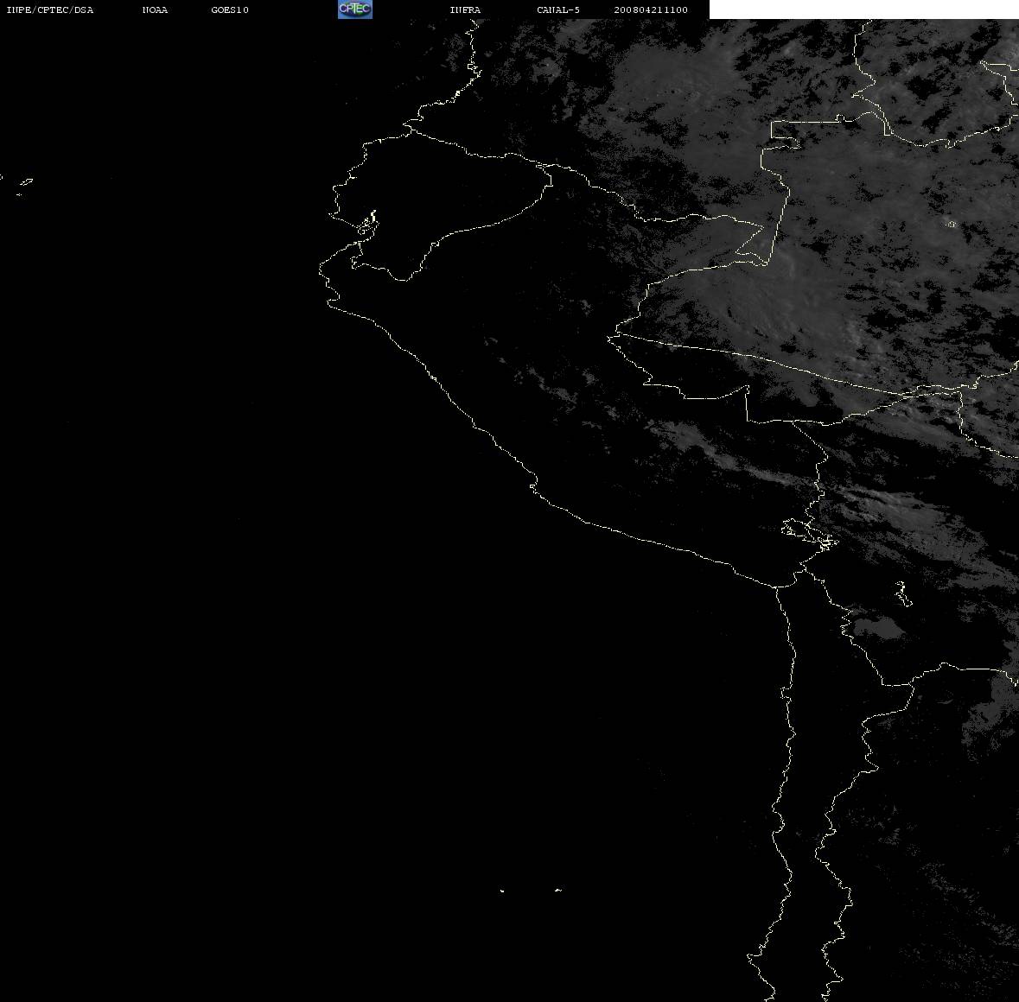
Task: Select the INPE/CPTEC/DSA header text
Action: pos(50,10)
